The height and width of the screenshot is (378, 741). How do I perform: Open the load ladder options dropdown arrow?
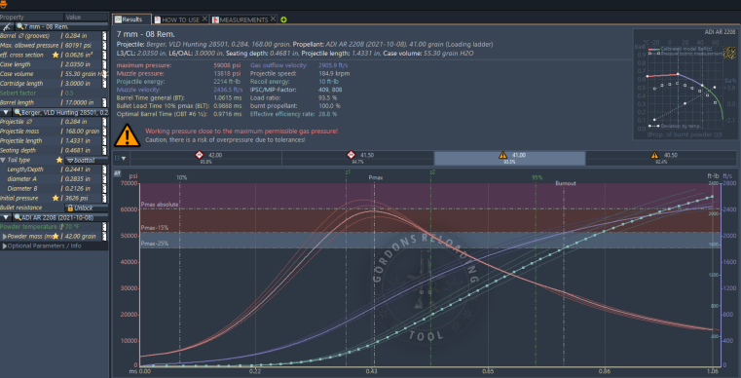124,159
